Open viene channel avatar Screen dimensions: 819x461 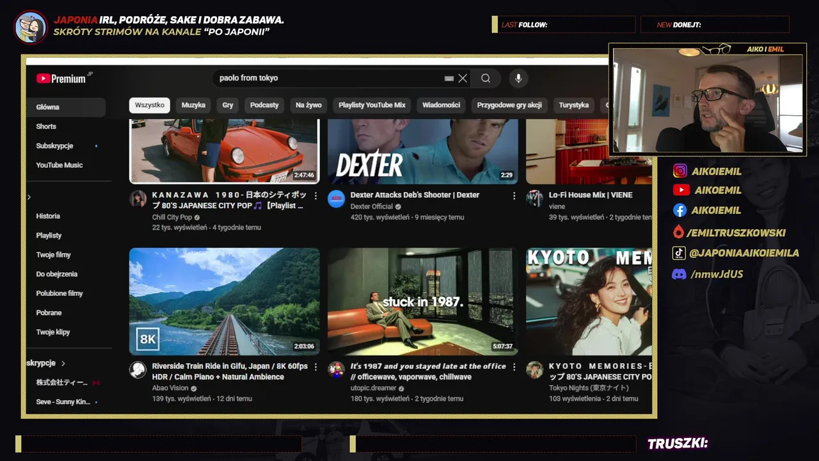click(534, 198)
